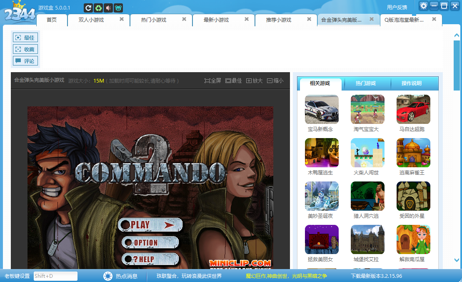Open the 拯救美丽女 game thumbnail

322,239
